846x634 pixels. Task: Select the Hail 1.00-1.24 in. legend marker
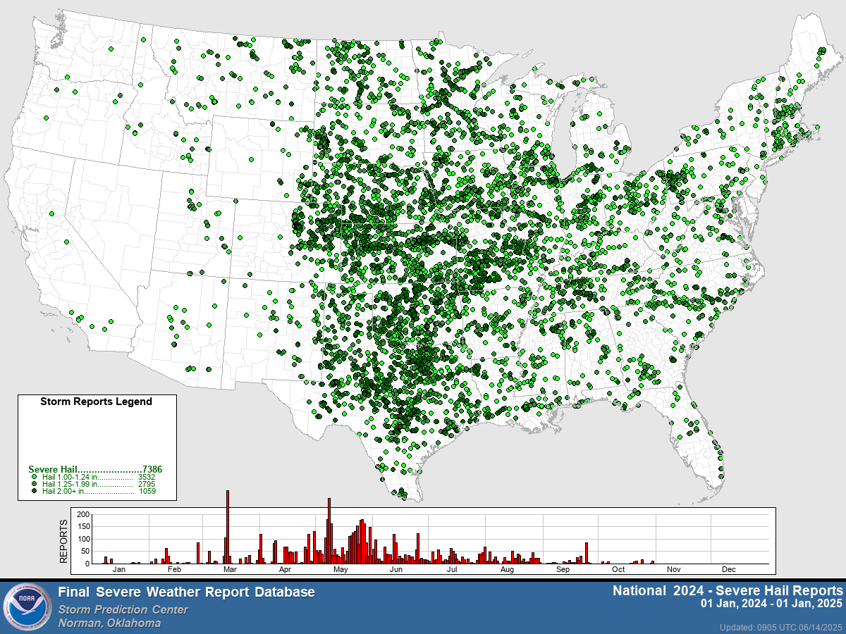34,478
